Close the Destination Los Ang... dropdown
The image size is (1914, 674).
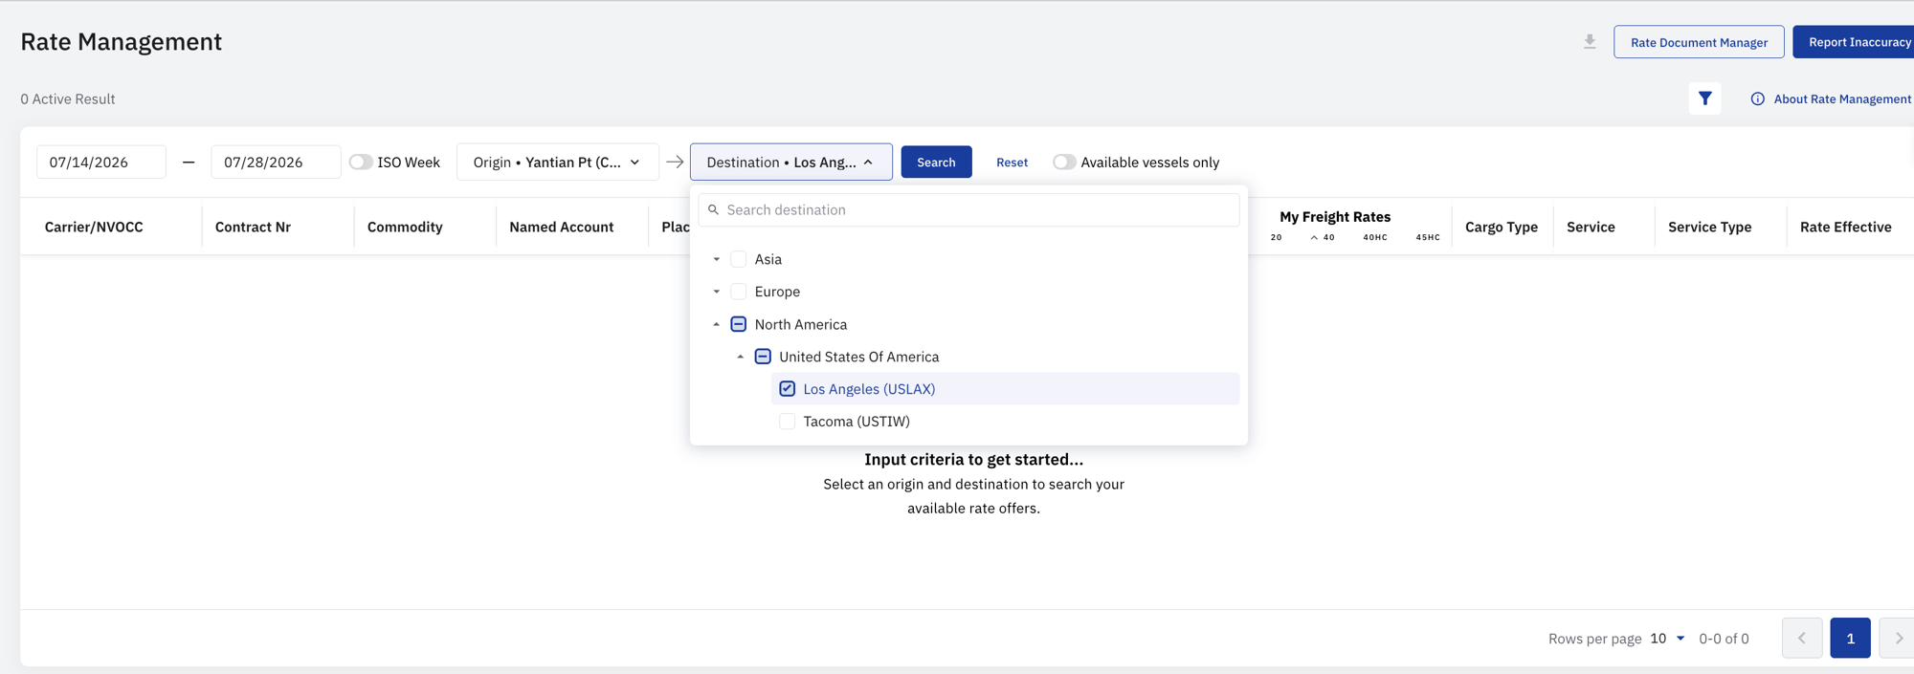[790, 163]
